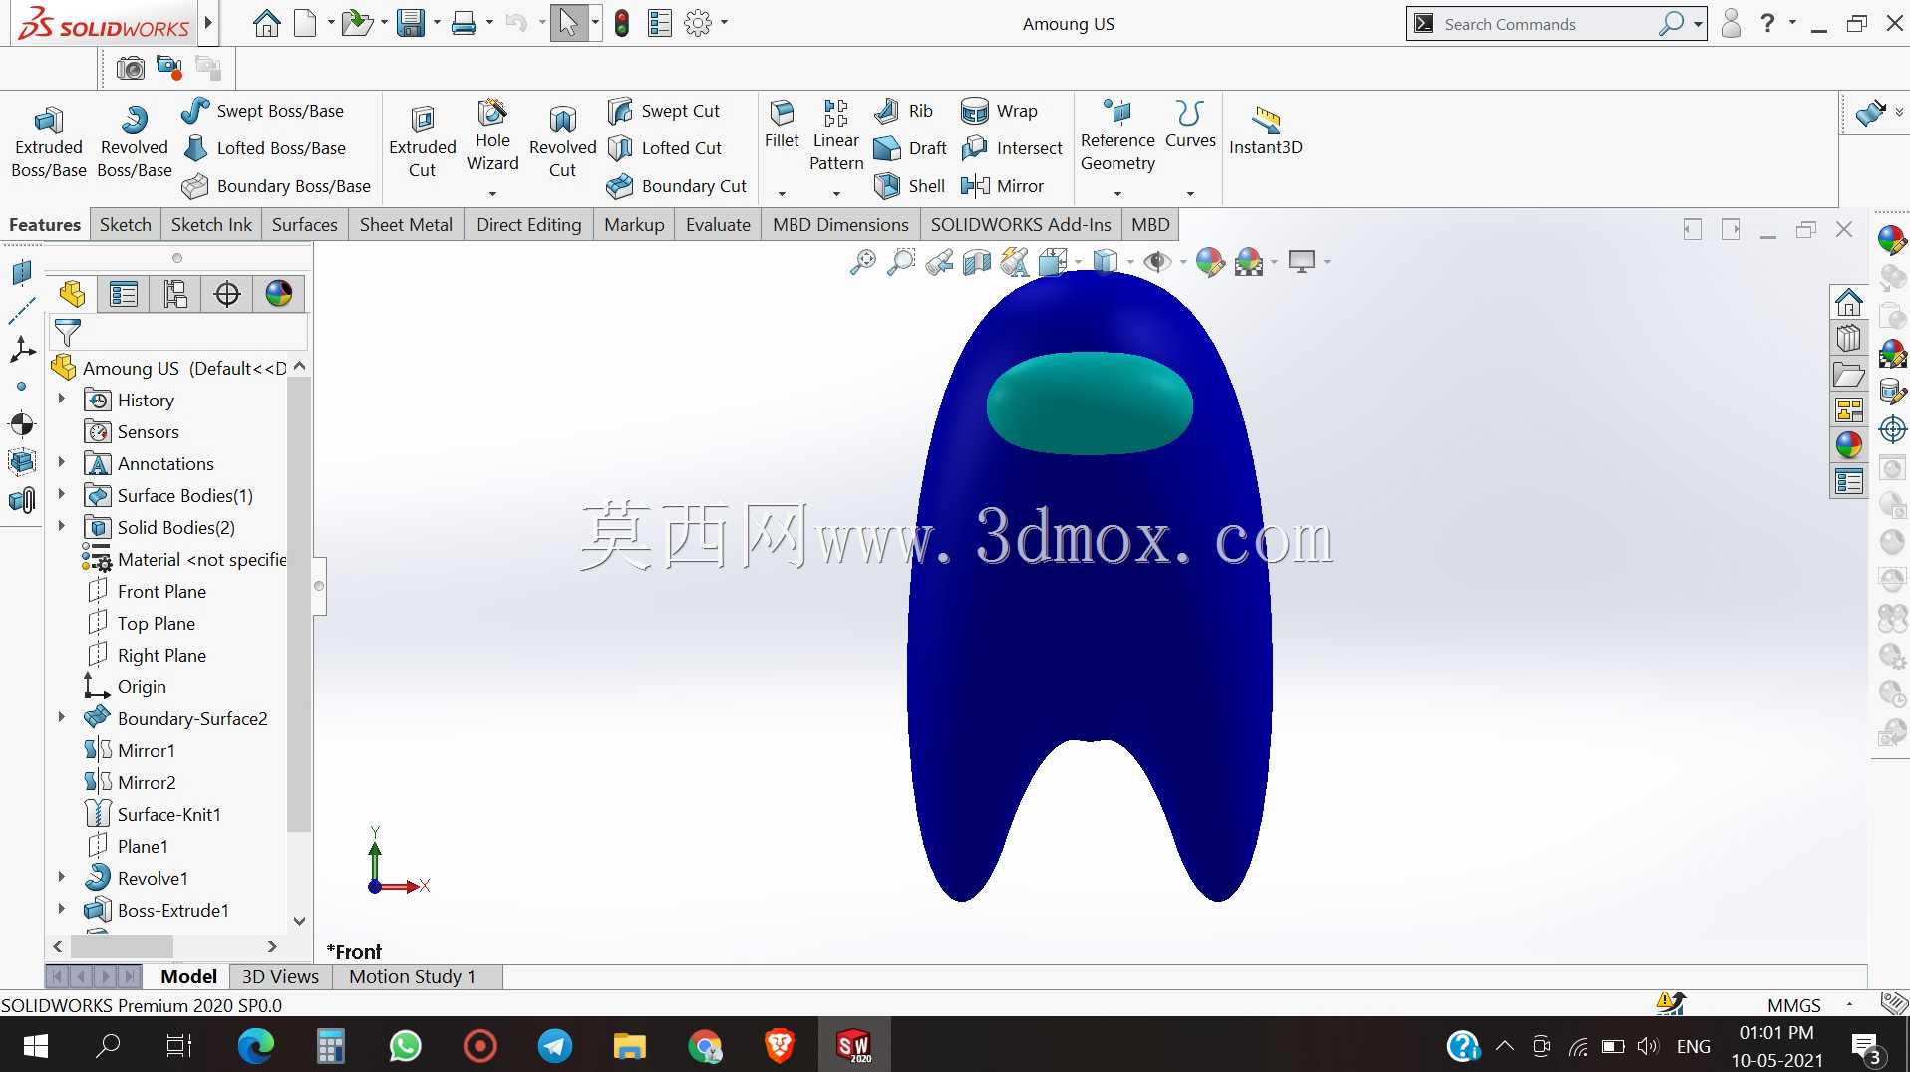Screen dimensions: 1910x1072
Task: Select the Extruded Boss/Base tool
Action: click(x=48, y=142)
